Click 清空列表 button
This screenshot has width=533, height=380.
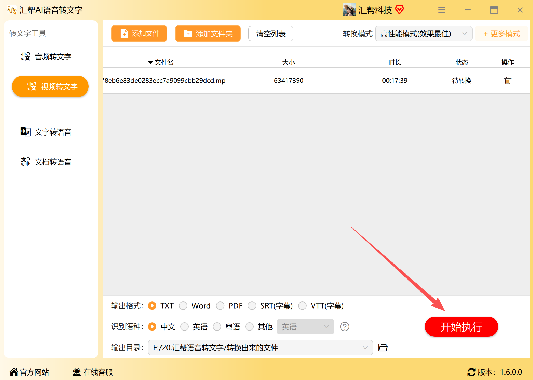pos(271,33)
